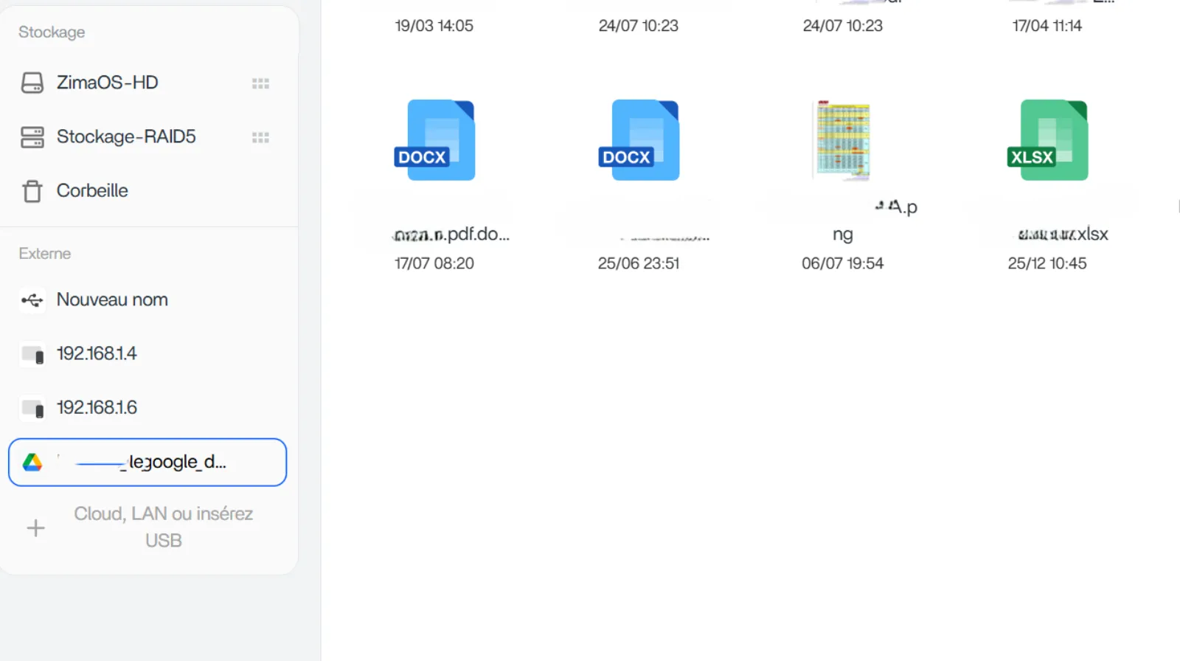
Task: Click the ZimaOS-HD drive icon
Action: point(32,83)
